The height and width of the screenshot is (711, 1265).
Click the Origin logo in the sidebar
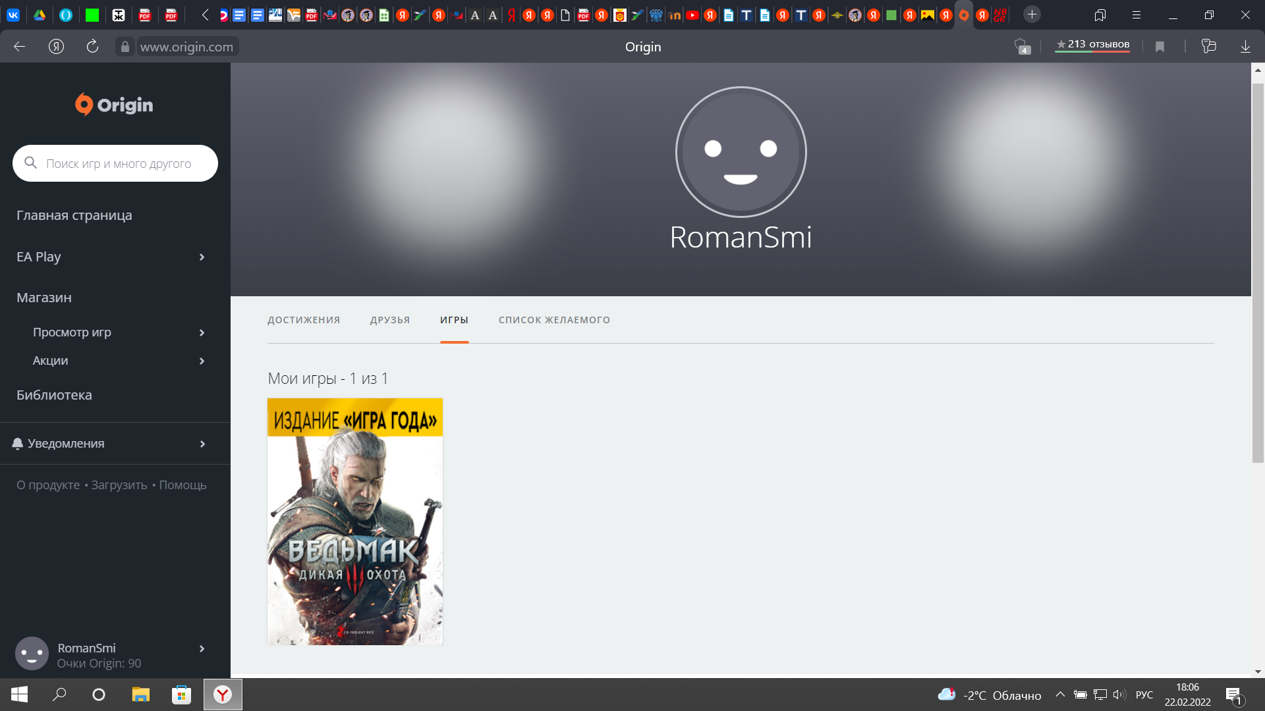(113, 104)
